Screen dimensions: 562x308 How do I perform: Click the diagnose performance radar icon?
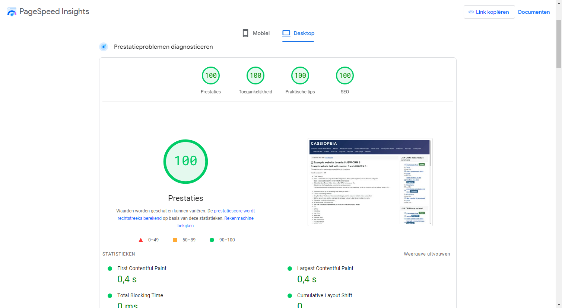click(x=104, y=47)
